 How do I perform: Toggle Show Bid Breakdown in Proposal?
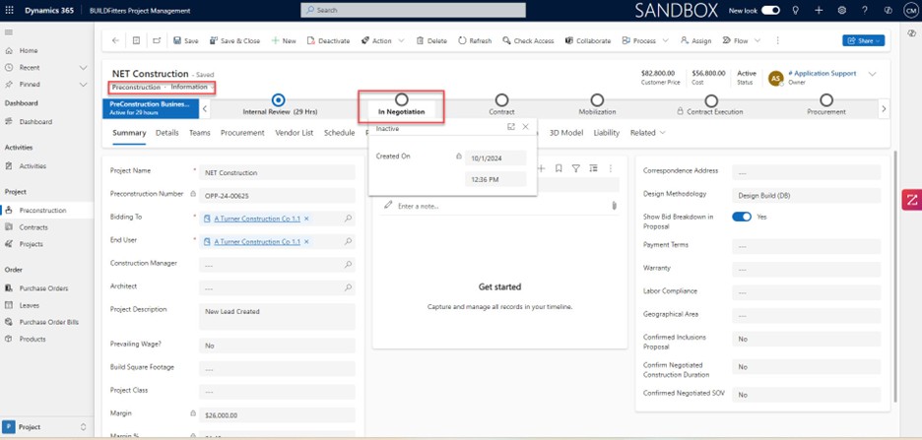coord(742,217)
